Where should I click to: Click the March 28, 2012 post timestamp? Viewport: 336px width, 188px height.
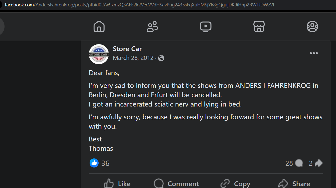[x=133, y=58]
